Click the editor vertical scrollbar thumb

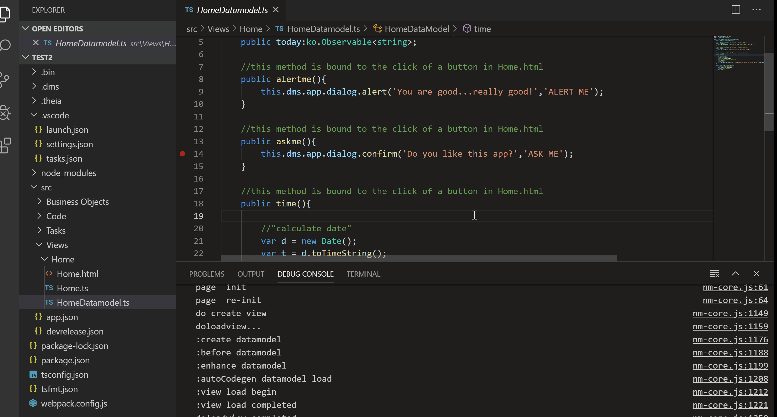769,92
